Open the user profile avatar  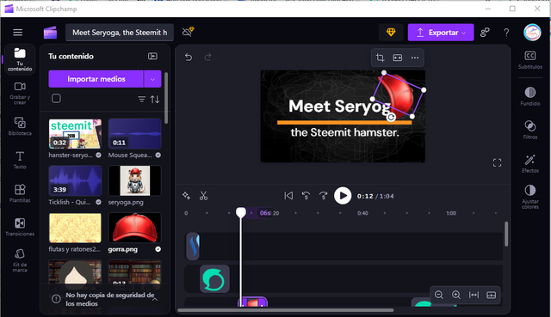[532, 33]
